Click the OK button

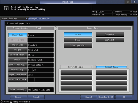(x=124, y=97)
